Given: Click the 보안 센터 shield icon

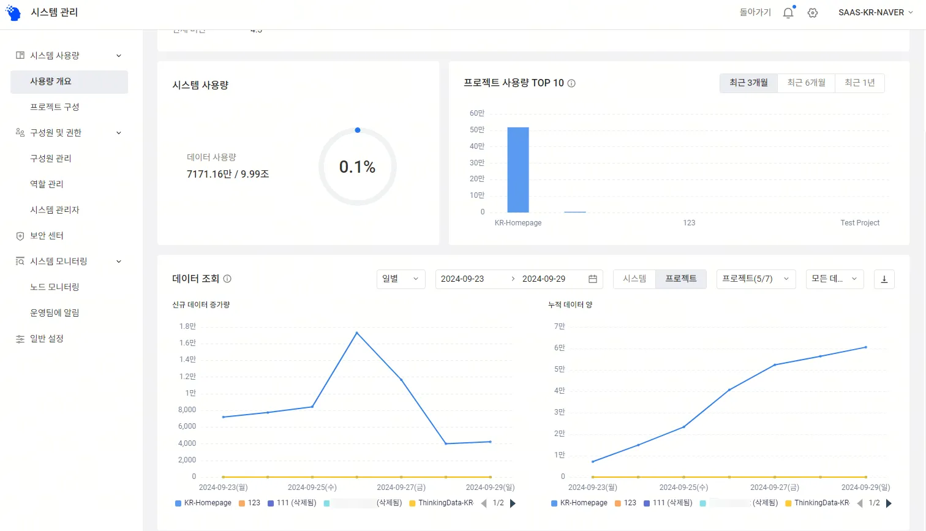Looking at the screenshot, I should [20, 236].
